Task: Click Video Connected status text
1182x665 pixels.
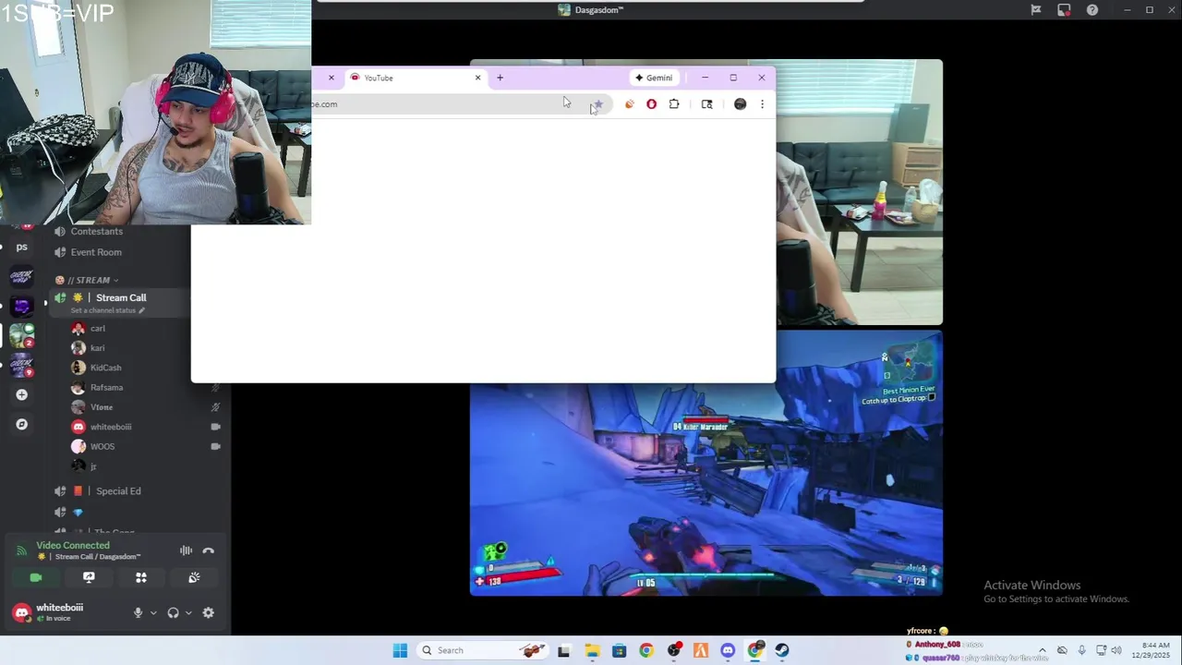Action: tap(73, 546)
